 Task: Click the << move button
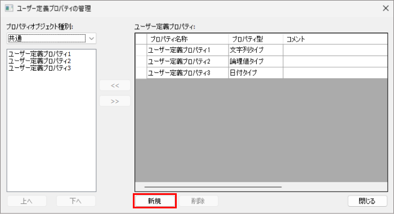(x=115, y=85)
